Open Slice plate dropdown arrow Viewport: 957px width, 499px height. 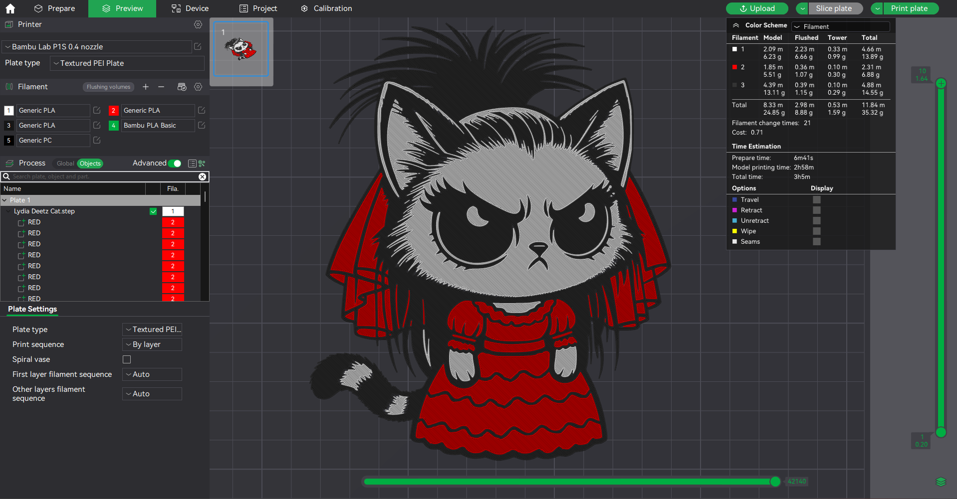(x=802, y=8)
